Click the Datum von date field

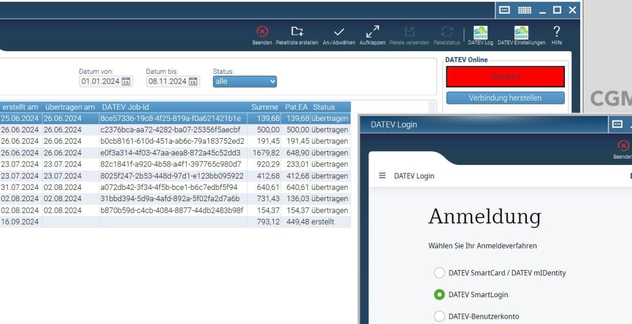[100, 82]
